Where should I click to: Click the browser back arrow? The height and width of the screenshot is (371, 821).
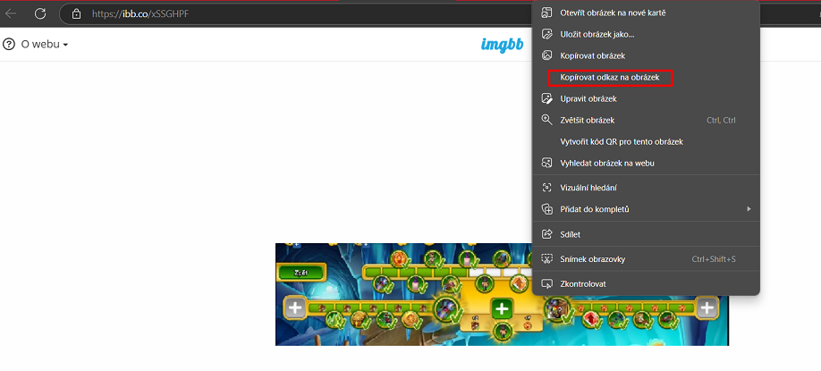[x=12, y=14]
